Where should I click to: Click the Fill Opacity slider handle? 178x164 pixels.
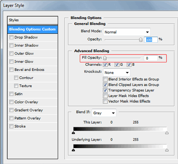[x=105, y=58]
